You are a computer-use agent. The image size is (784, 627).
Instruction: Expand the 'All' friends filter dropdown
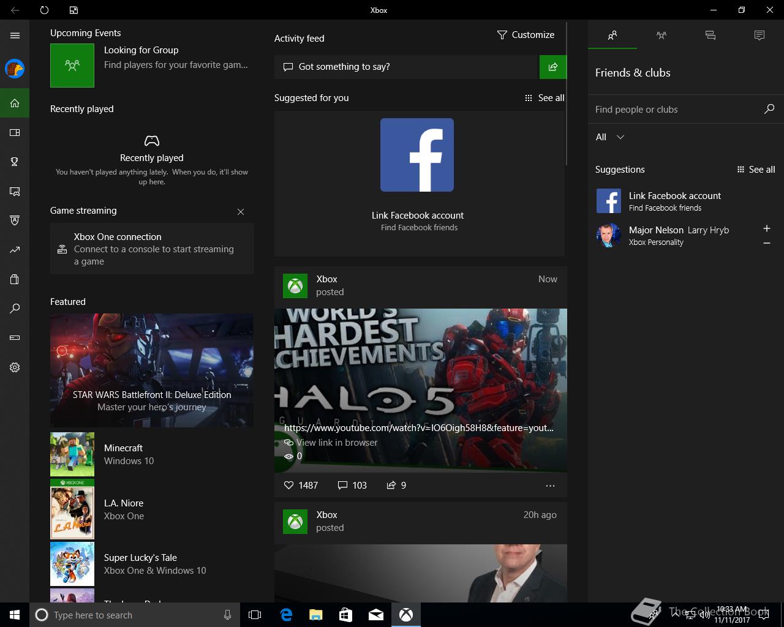point(610,137)
